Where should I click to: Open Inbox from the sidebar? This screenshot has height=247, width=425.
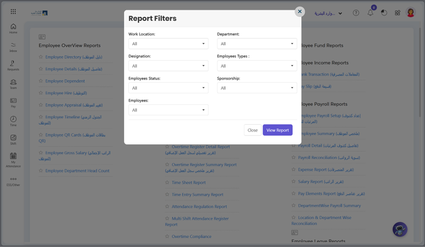(13, 47)
